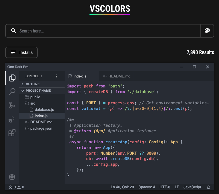Open the Installs sort dropdown

click(21, 52)
